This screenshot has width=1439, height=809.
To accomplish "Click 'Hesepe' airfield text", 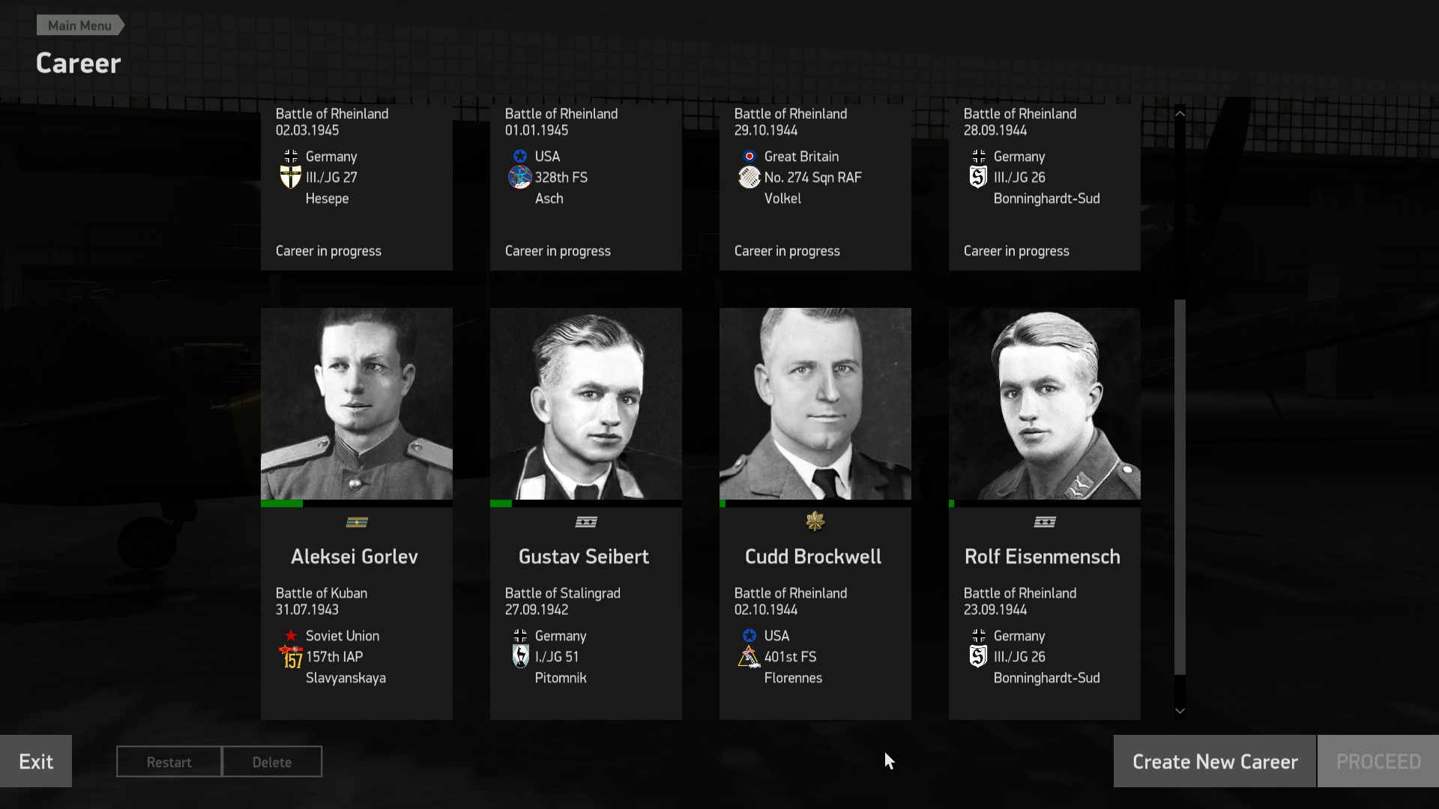I will (x=327, y=199).
